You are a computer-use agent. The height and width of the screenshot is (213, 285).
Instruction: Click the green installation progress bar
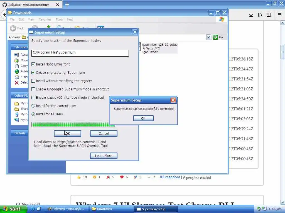[x=73, y=125]
